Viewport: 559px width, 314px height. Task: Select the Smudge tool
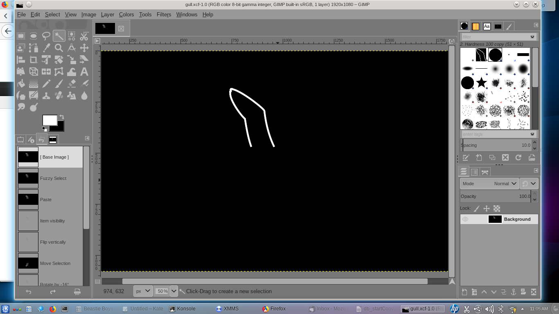pos(21,107)
